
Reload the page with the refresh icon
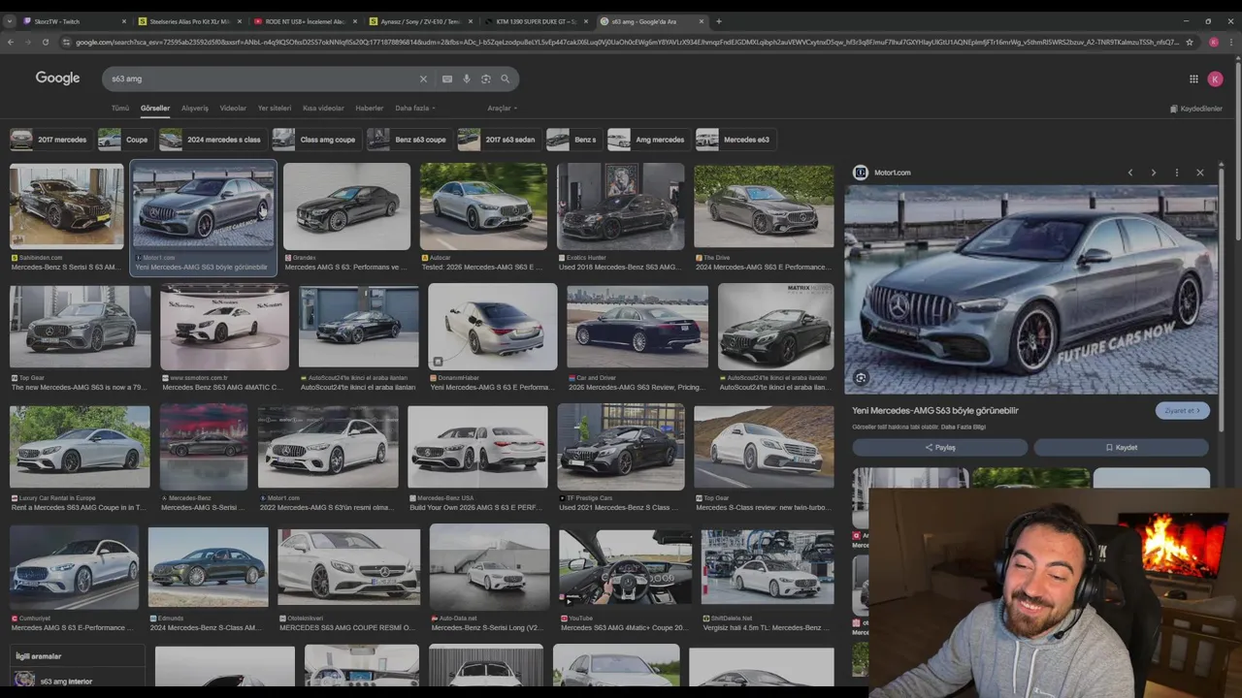45,42
